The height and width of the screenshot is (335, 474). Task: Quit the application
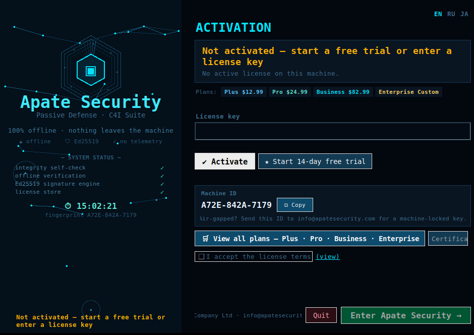(321, 315)
